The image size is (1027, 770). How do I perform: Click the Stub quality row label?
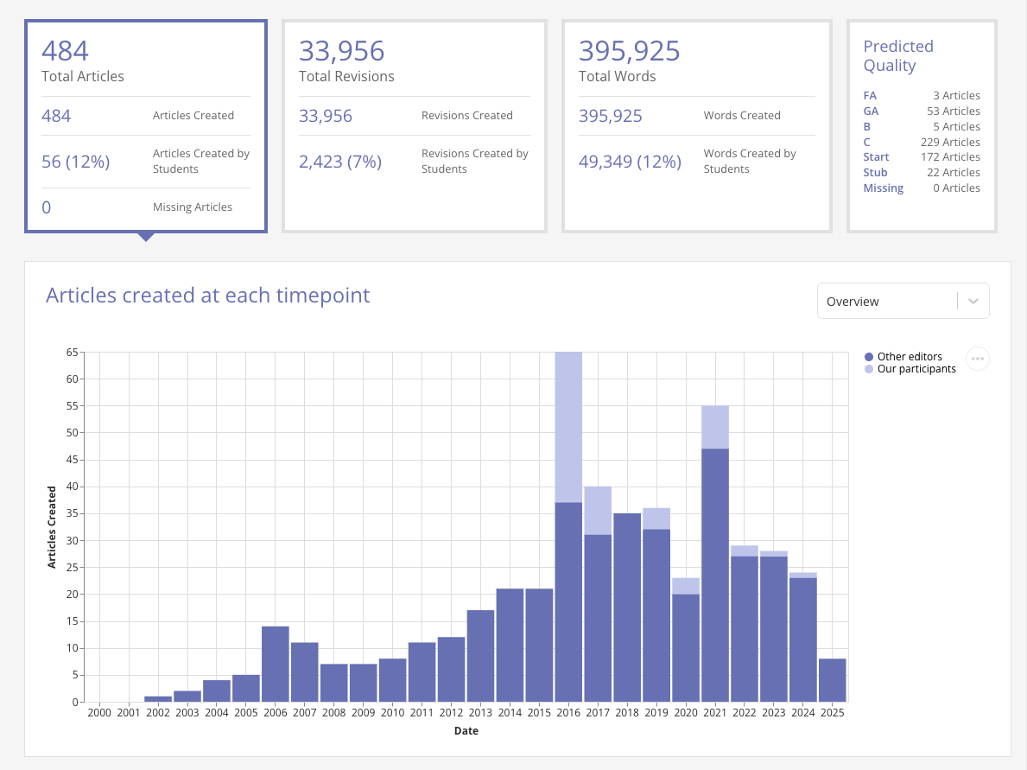[x=875, y=172]
